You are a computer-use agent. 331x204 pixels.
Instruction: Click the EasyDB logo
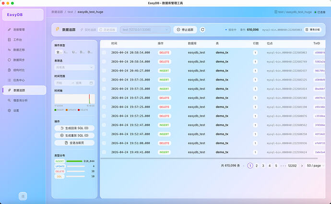pos(15,15)
